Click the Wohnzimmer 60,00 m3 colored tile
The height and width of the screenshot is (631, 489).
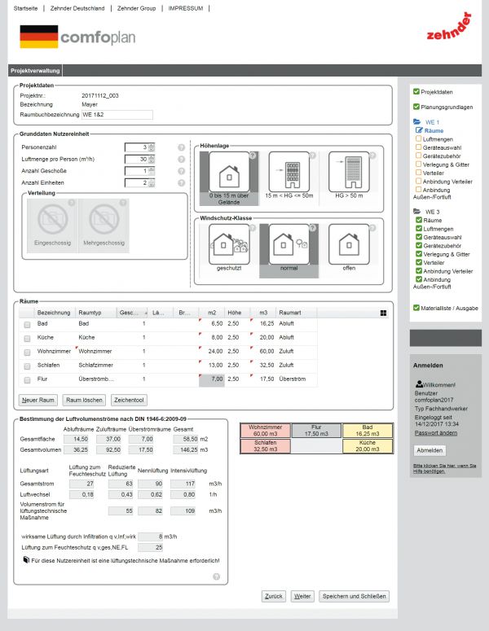[x=265, y=430]
